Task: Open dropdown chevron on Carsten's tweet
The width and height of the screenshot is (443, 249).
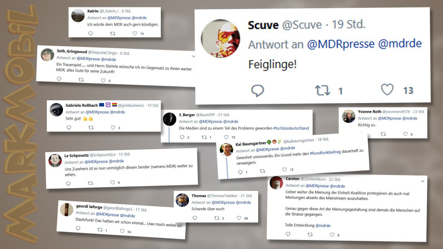Action: (x=423, y=181)
